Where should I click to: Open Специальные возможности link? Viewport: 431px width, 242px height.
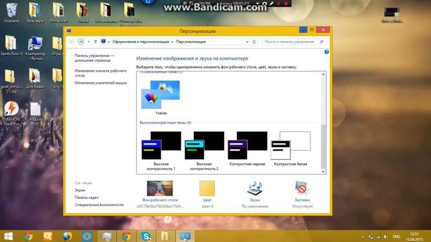click(99, 204)
